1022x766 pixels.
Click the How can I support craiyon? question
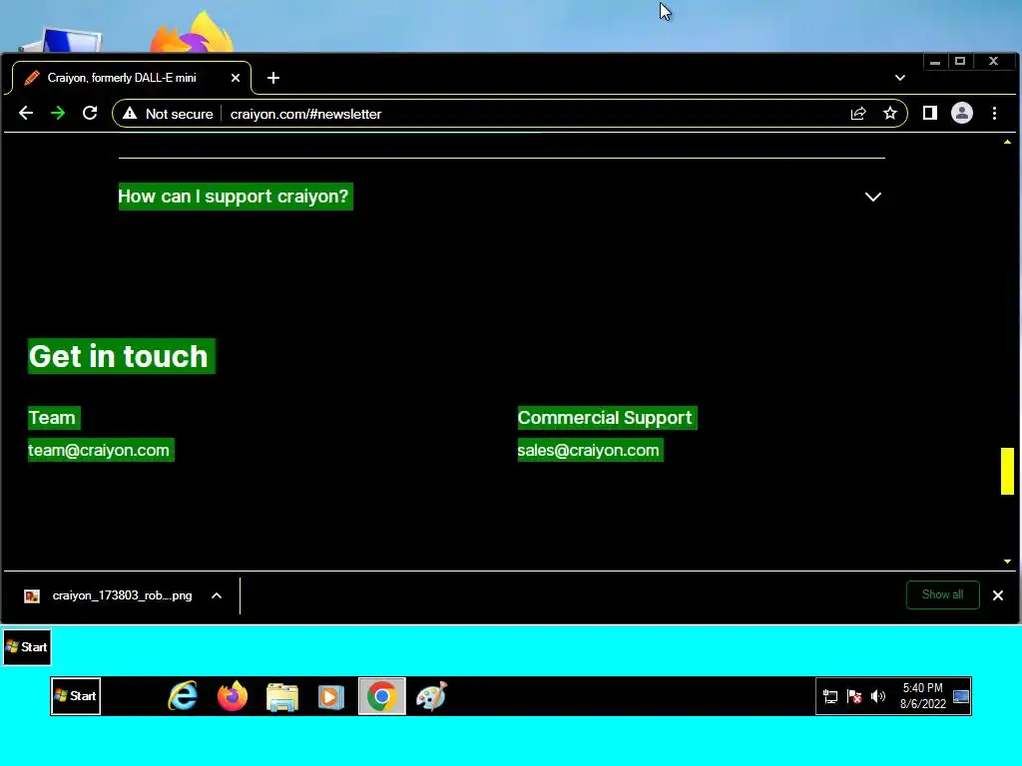point(236,196)
